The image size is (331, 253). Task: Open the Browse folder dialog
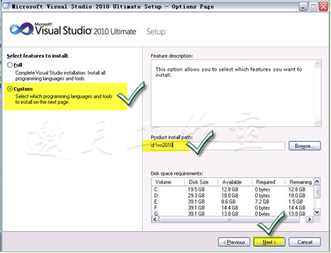coord(304,146)
